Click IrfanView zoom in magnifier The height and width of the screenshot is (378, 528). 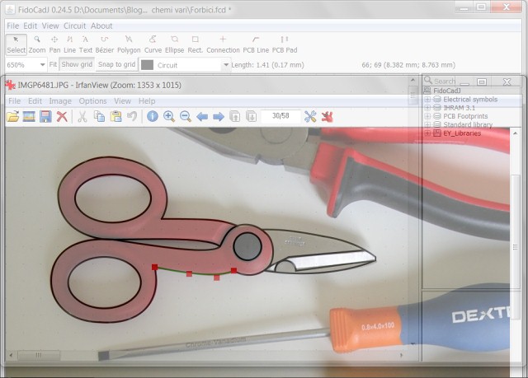pos(169,116)
